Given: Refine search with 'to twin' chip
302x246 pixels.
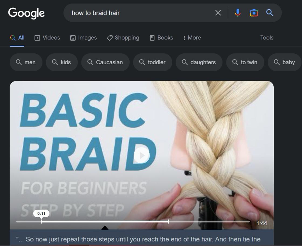Looking at the screenshot, I should click(x=245, y=62).
